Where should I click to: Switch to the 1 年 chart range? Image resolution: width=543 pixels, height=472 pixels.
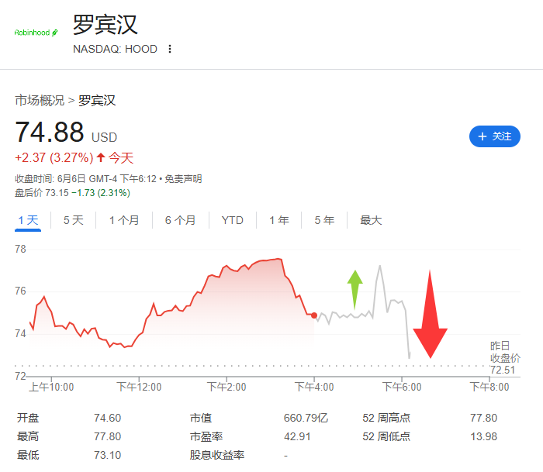pyautogui.click(x=279, y=220)
